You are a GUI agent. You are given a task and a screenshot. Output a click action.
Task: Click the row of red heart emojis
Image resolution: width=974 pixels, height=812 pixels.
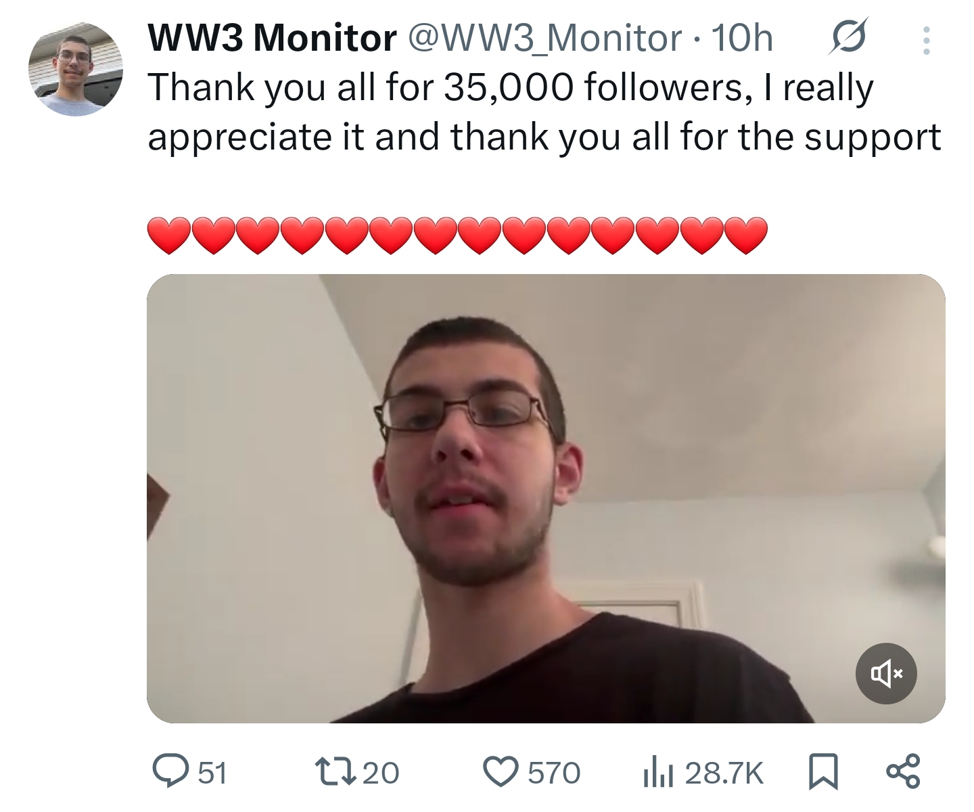(x=457, y=235)
